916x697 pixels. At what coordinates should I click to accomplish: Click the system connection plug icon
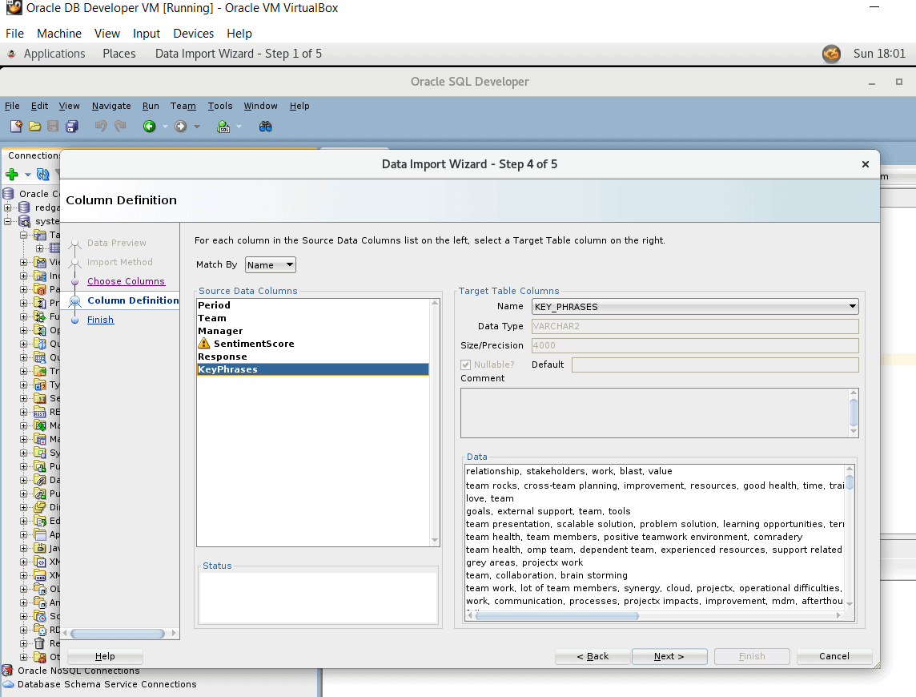24,221
